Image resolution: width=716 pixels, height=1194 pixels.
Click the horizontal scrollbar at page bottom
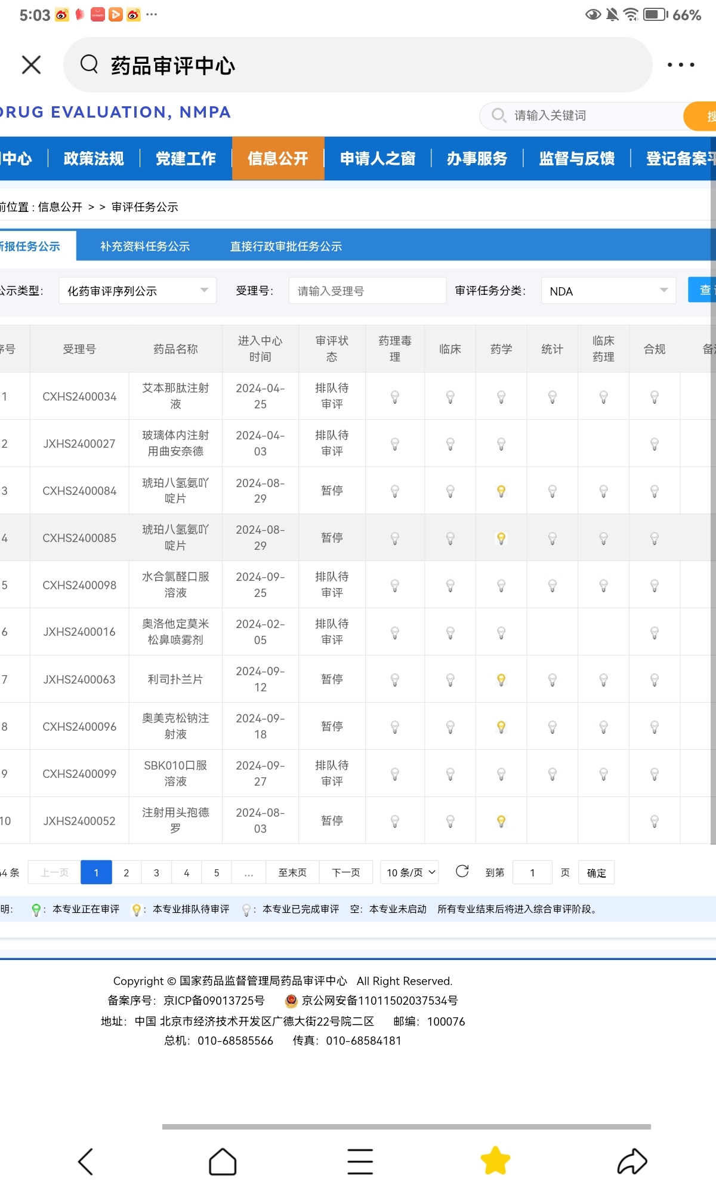click(406, 1127)
